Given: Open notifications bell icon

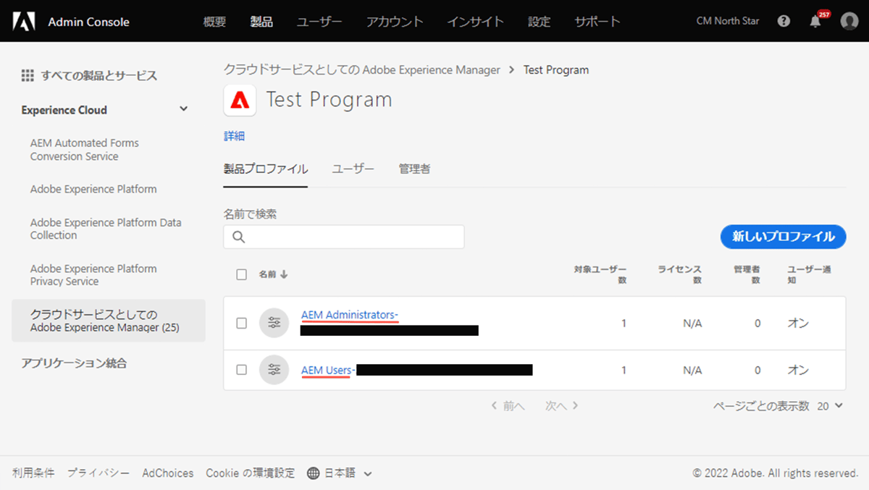Looking at the screenshot, I should [x=815, y=22].
